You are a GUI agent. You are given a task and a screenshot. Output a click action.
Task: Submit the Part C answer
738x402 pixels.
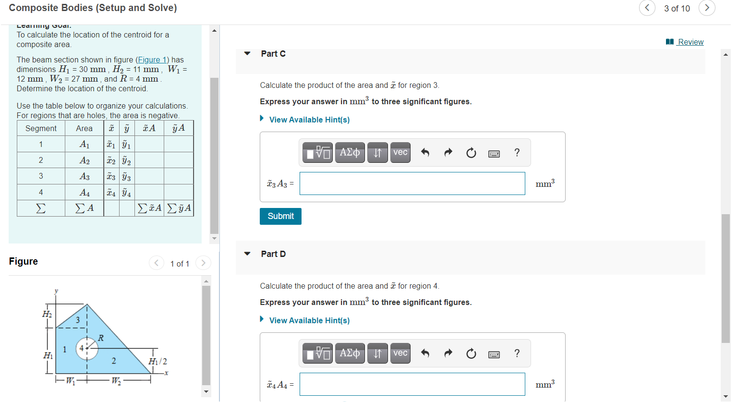pyautogui.click(x=280, y=216)
